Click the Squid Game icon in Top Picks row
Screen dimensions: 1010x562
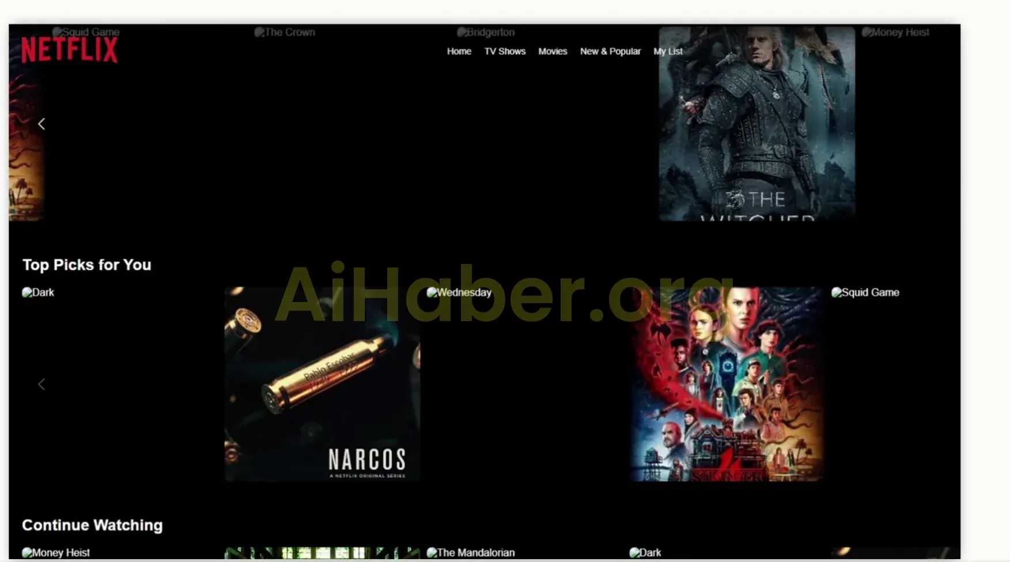(835, 292)
